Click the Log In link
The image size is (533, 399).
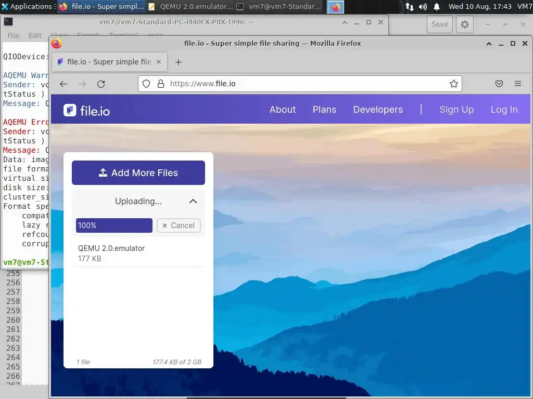pyautogui.click(x=504, y=110)
